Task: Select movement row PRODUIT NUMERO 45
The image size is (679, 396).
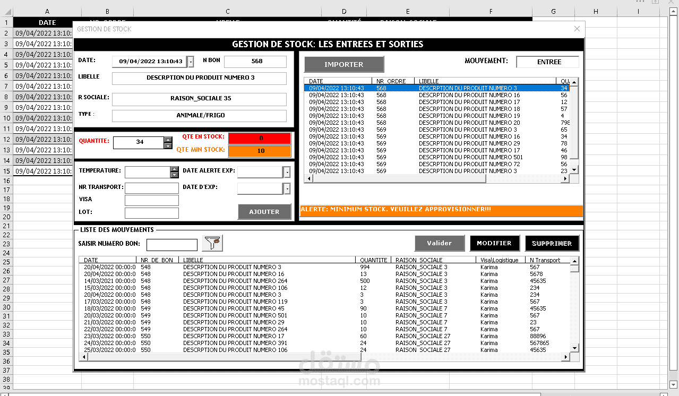Action: [325, 308]
